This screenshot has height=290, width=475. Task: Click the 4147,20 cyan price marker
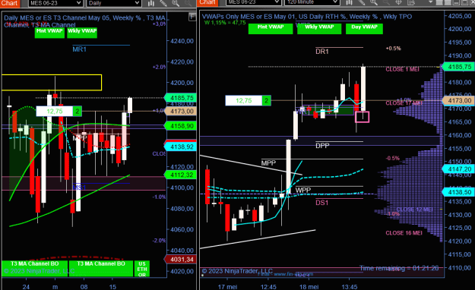coord(458,169)
